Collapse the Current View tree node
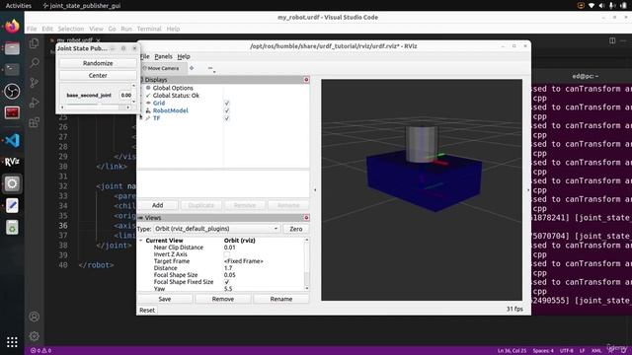The width and height of the screenshot is (632, 355). (140, 241)
